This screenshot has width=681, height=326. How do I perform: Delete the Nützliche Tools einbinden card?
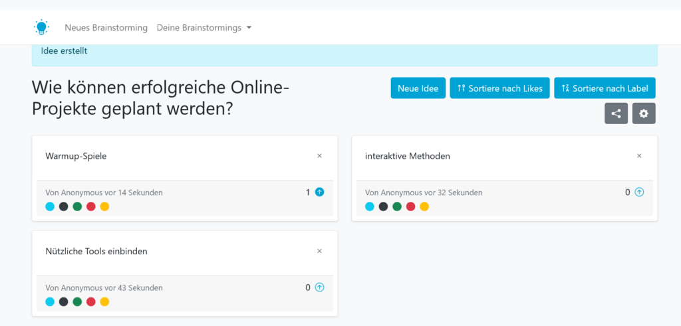[320, 251]
